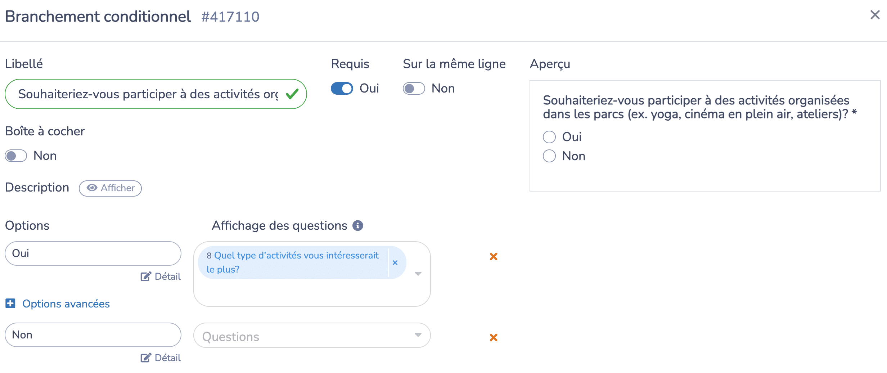Select the Oui radio button in Aperçu
This screenshot has width=887, height=373.
click(x=549, y=137)
